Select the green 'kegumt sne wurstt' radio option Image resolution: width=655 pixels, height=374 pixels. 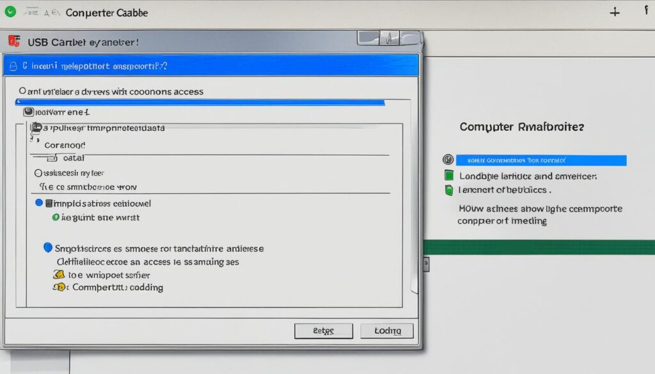(56, 217)
